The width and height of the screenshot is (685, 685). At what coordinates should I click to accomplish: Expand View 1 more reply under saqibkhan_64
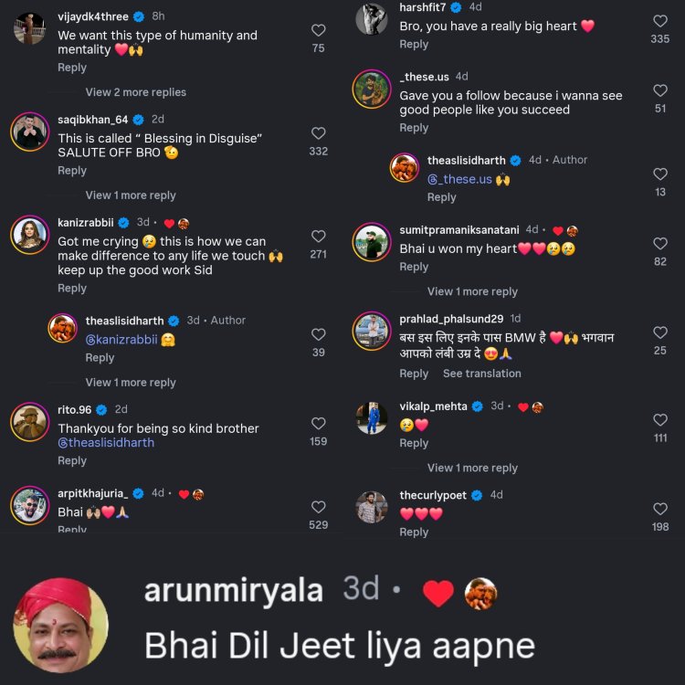(x=131, y=195)
